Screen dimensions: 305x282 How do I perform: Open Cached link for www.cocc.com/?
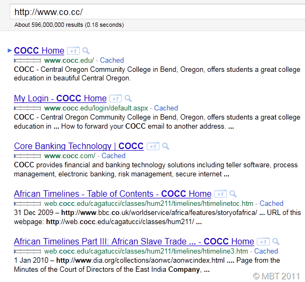[x=113, y=155]
